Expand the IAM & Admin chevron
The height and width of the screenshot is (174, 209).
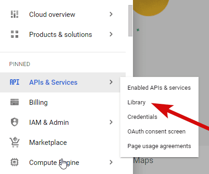pos(111,122)
